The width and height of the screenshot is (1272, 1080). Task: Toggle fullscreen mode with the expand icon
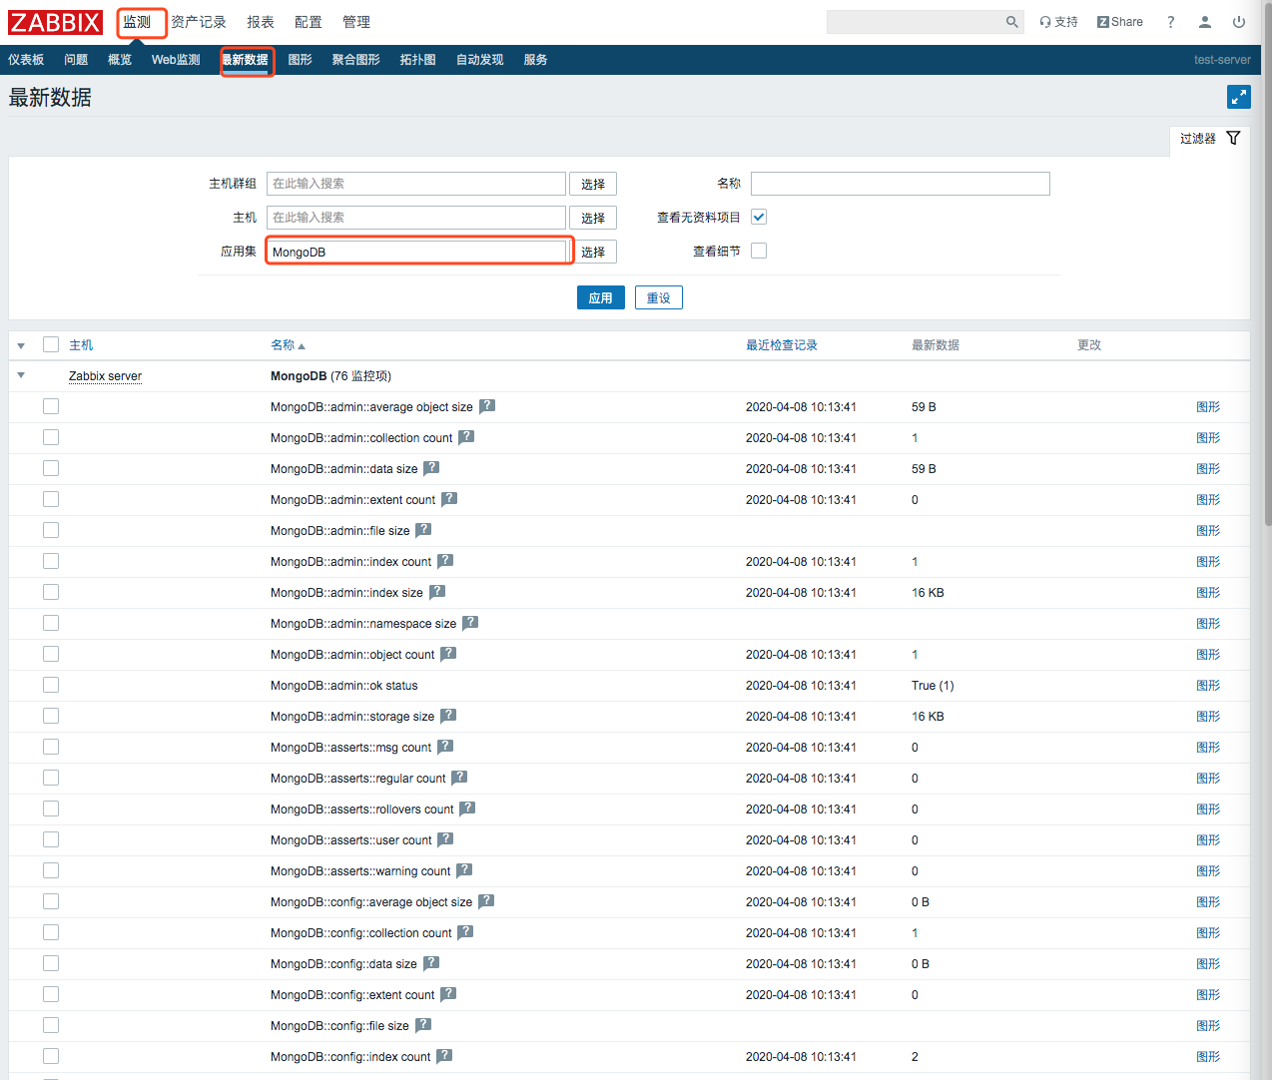click(1238, 97)
